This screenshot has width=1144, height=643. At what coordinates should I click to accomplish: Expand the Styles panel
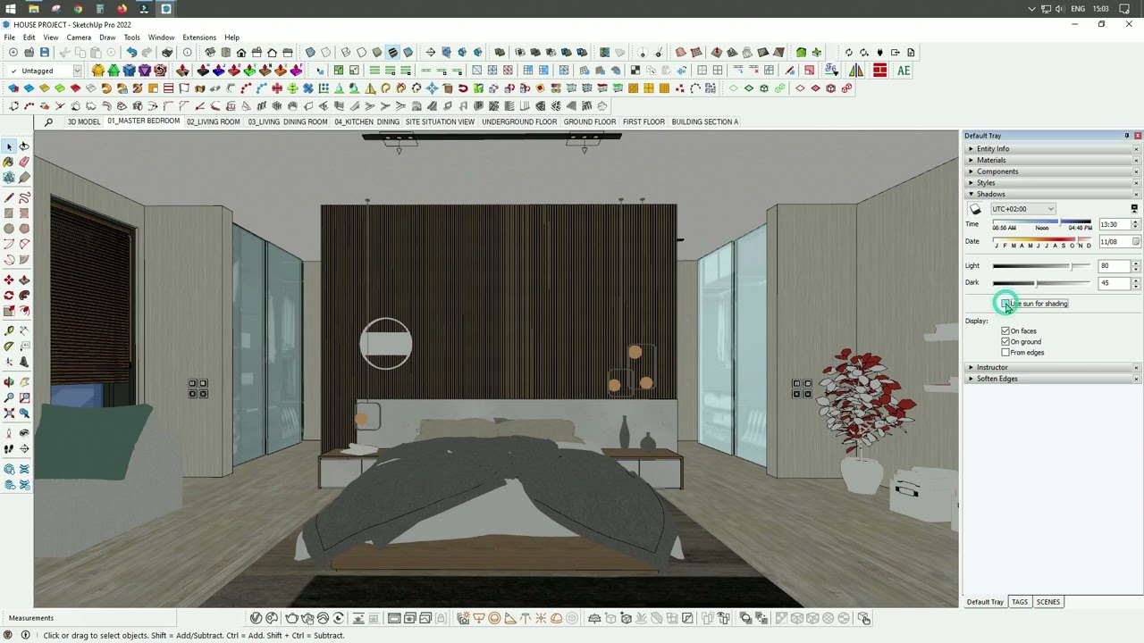point(985,183)
